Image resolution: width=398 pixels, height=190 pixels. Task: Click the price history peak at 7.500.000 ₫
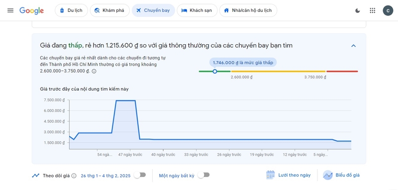(125, 100)
